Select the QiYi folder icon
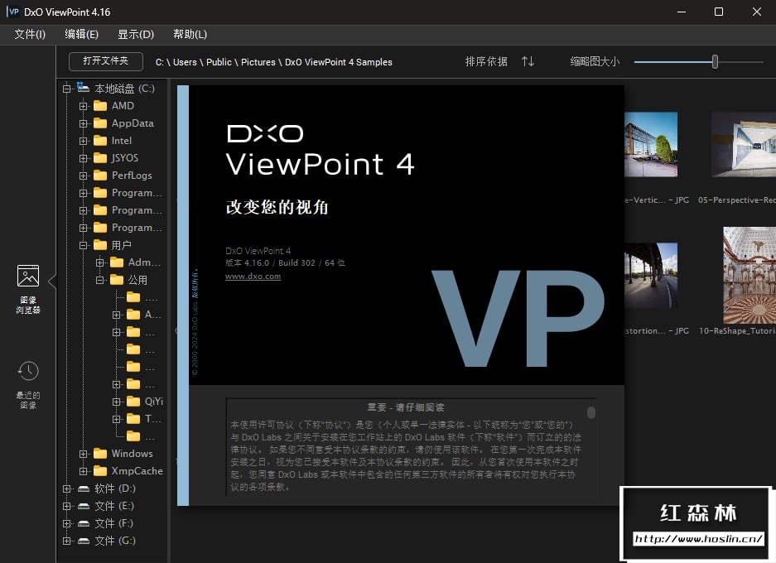The height and width of the screenshot is (563, 776). [x=133, y=402]
